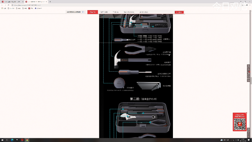Click the back-to-top arrow sidebar icon
252x142 pixels.
tap(249, 136)
